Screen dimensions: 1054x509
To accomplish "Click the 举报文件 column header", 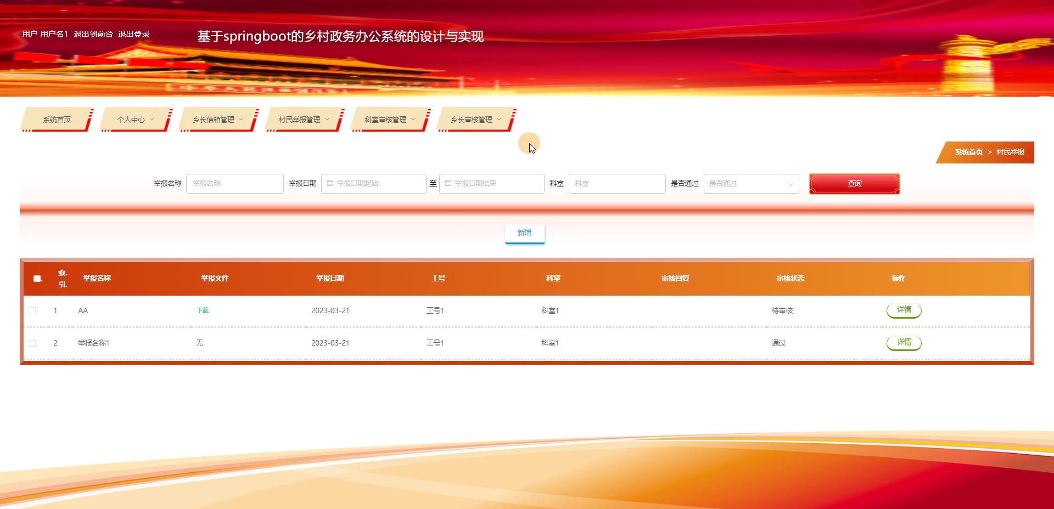I will 215,279.
